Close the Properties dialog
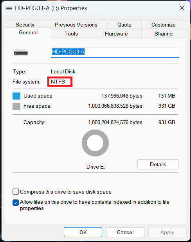 tap(182, 8)
